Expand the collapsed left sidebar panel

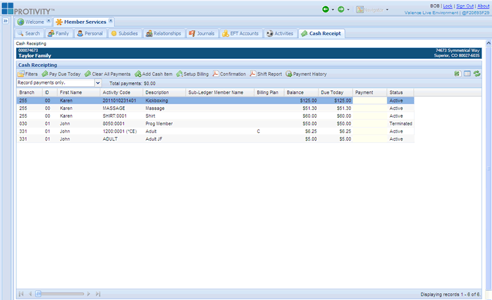click(x=5, y=21)
